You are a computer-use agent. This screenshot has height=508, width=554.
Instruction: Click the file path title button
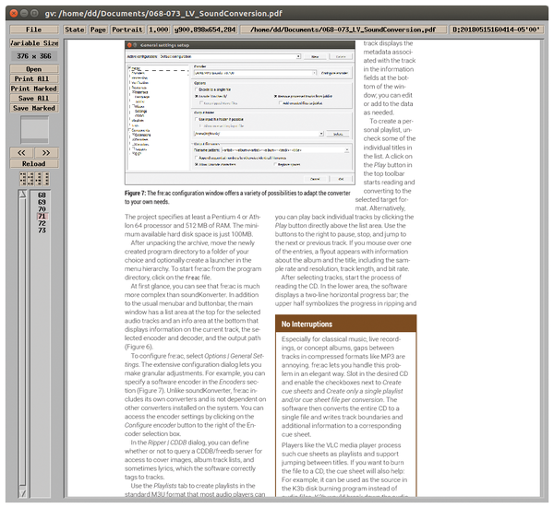pos(343,30)
